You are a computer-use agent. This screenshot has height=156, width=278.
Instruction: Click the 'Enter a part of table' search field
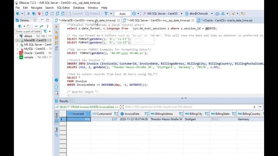28,32
